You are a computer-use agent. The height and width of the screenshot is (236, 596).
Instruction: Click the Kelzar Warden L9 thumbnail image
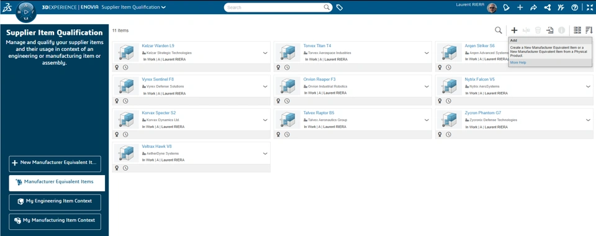pyautogui.click(x=127, y=53)
